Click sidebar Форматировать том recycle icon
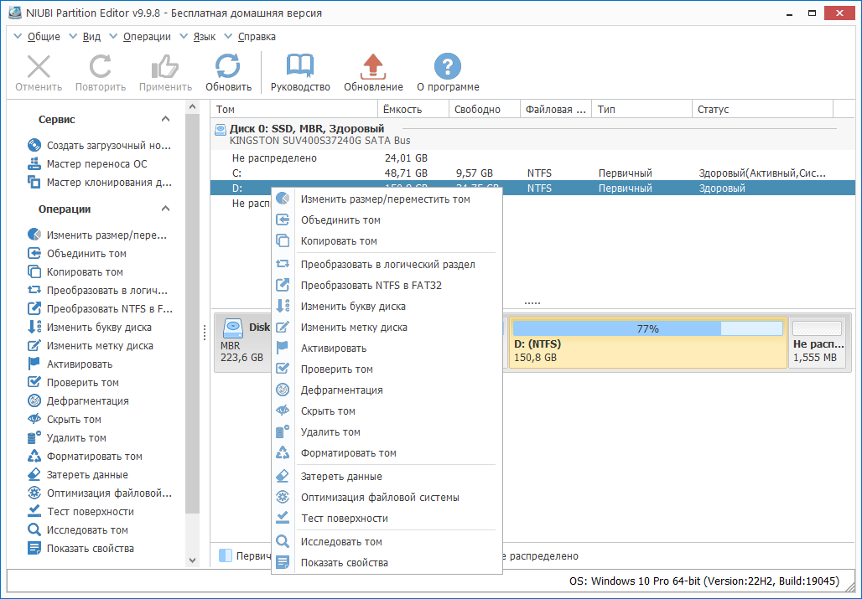862x599 pixels. point(34,457)
